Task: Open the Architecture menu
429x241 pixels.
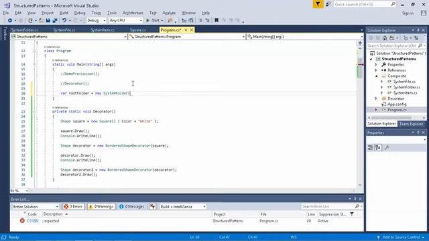Action: [133, 13]
